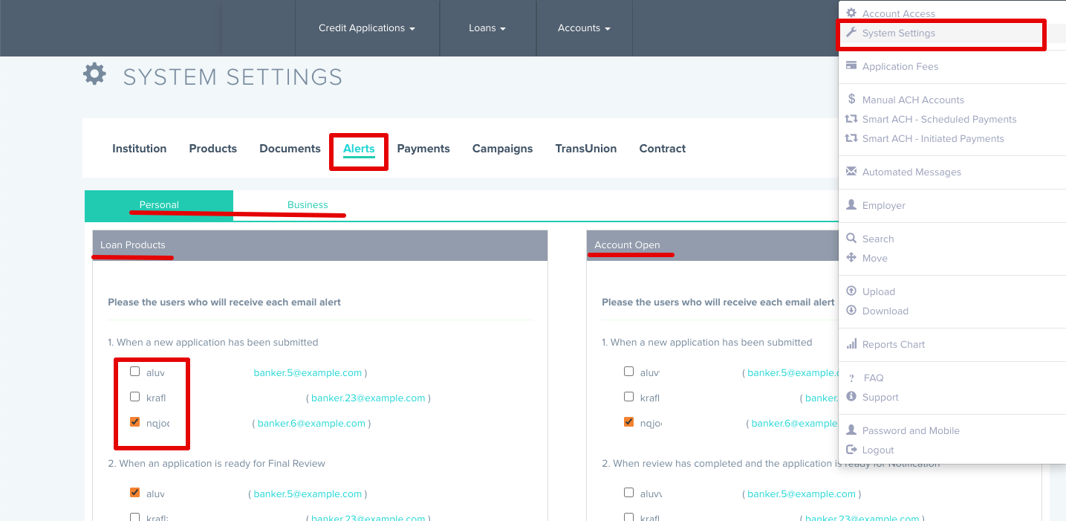1066x521 pixels.
Task: Uncheck aluv under Loan Products Final Review alert
Action: point(134,493)
